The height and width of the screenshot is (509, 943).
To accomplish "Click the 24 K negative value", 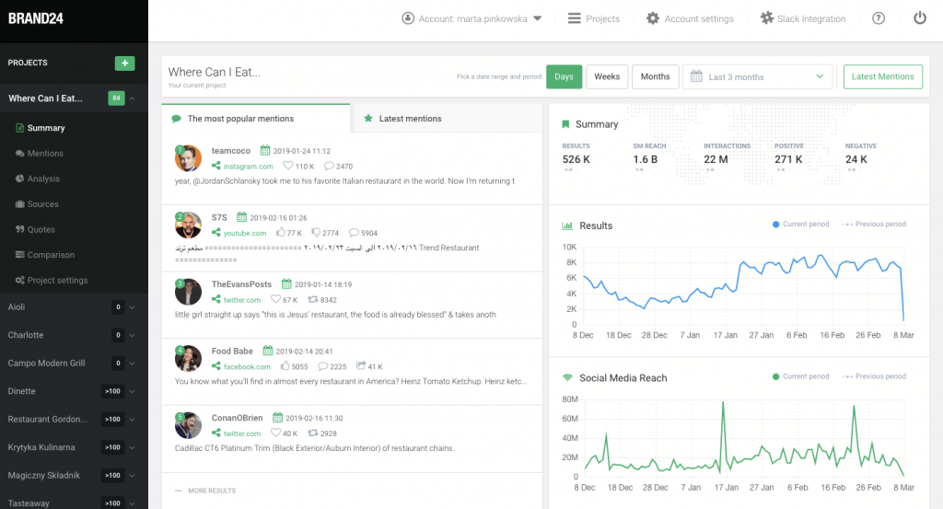I will tap(856, 159).
